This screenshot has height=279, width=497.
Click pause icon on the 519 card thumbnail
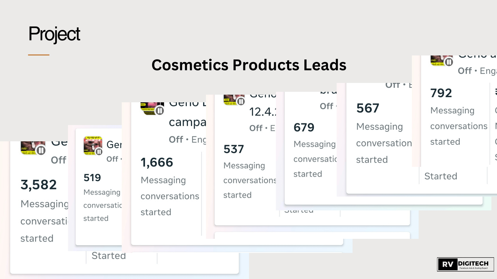(99, 152)
